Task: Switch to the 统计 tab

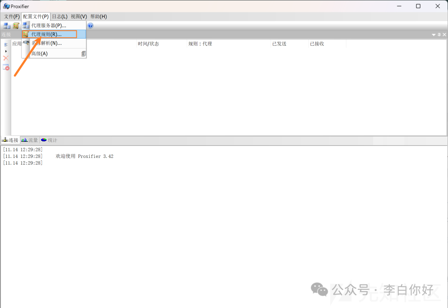Action: click(x=49, y=140)
